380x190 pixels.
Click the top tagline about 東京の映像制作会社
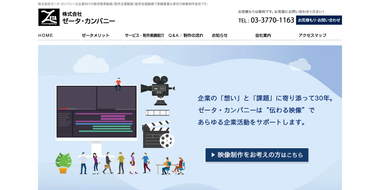tap(124, 4)
